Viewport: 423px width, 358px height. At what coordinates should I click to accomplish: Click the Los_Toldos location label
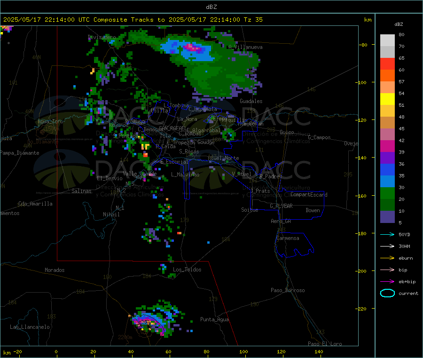coord(187,270)
